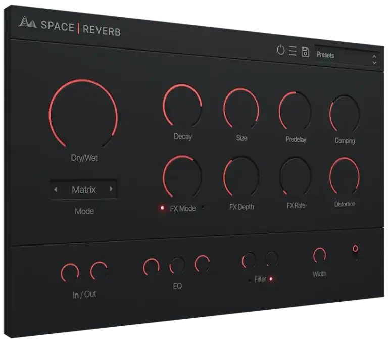
Task: Select next mode with right arrow
Action: (111, 189)
